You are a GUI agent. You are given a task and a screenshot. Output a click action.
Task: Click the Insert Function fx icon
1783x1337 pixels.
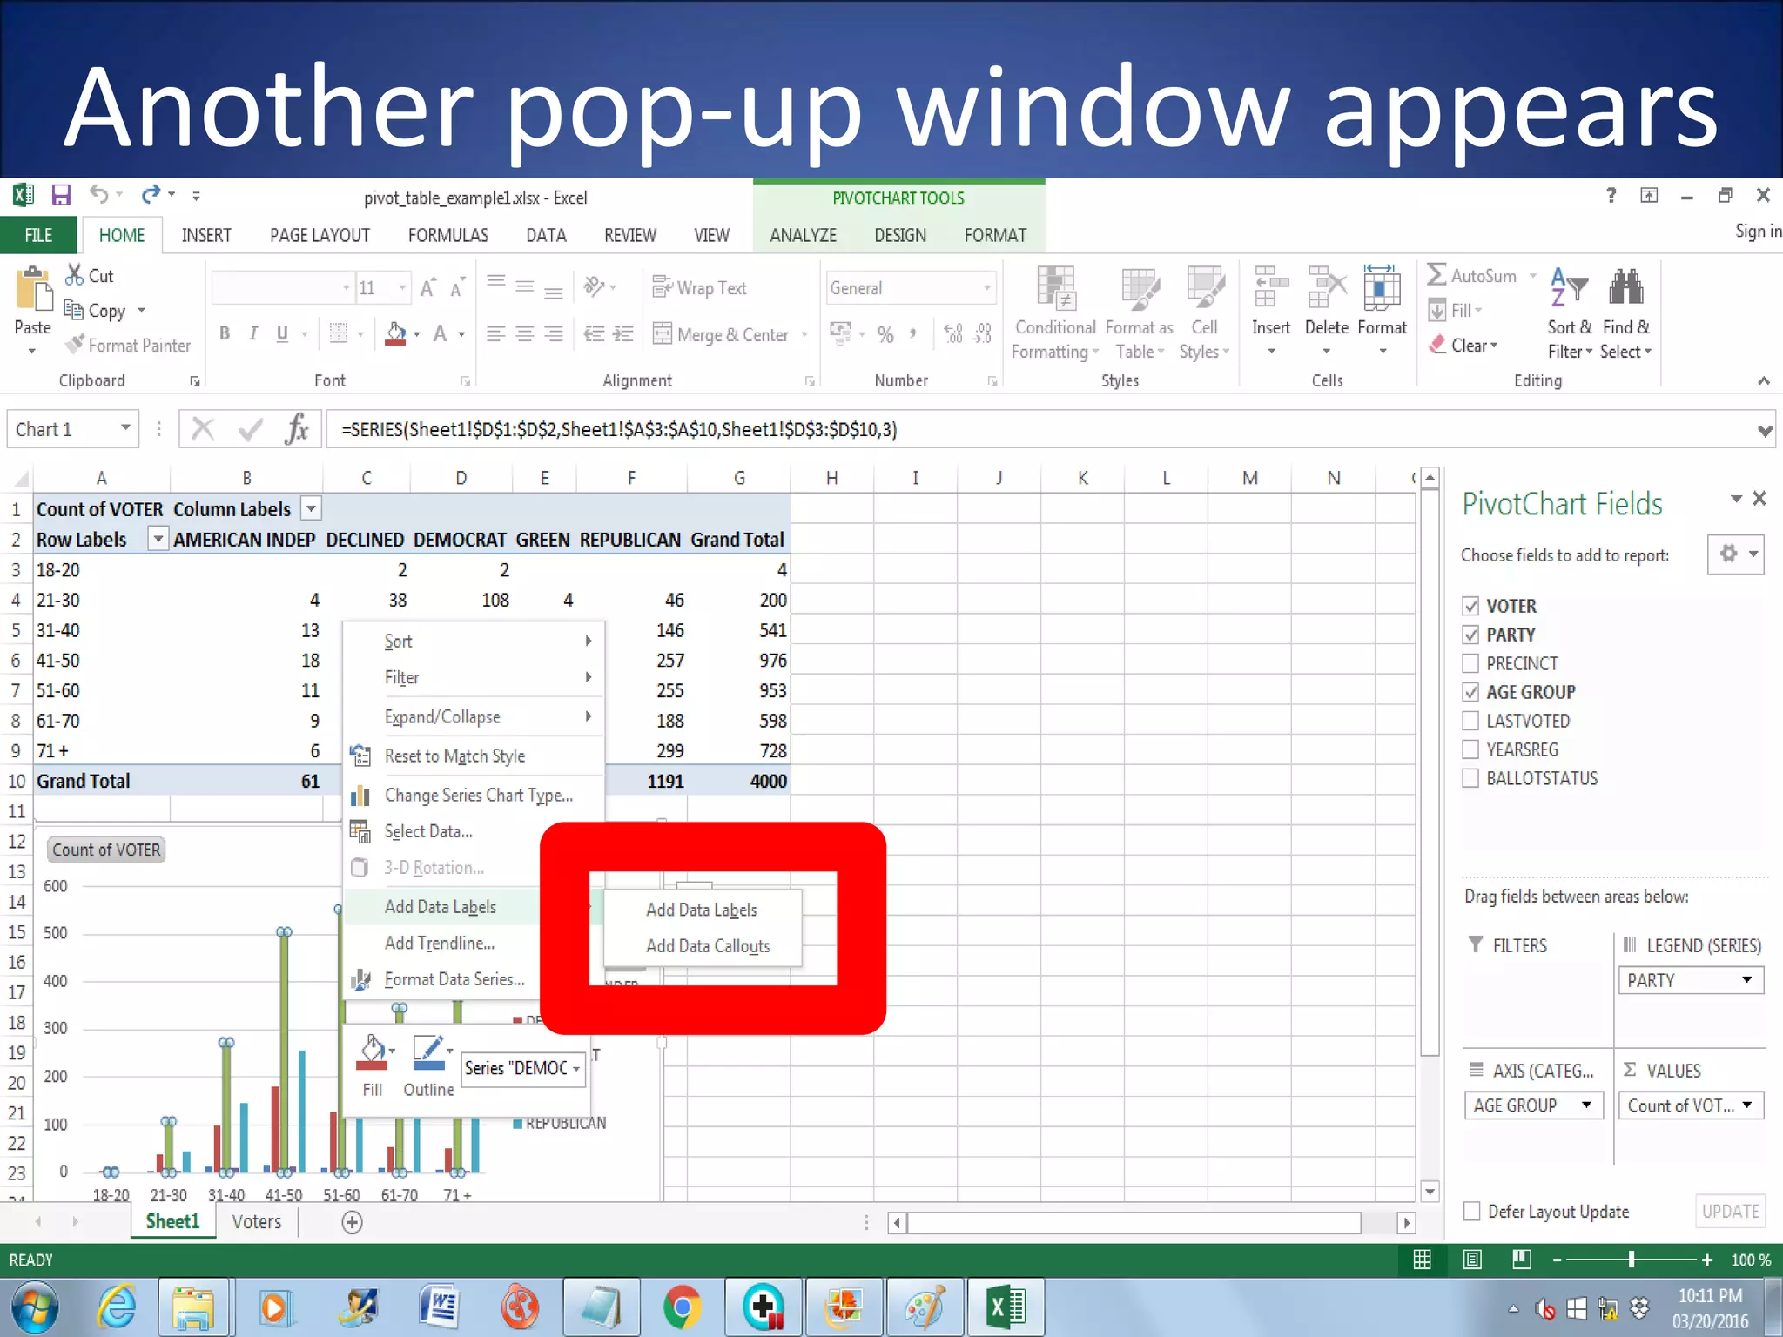(297, 429)
